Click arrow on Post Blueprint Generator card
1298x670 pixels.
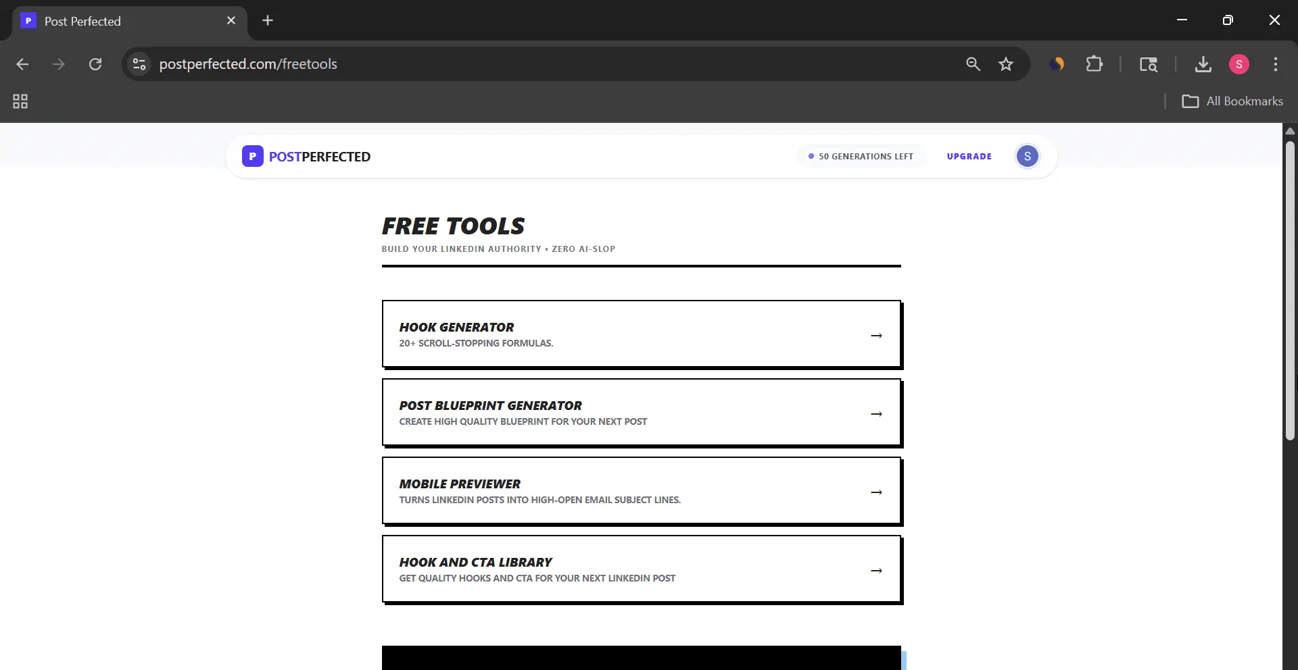click(877, 414)
